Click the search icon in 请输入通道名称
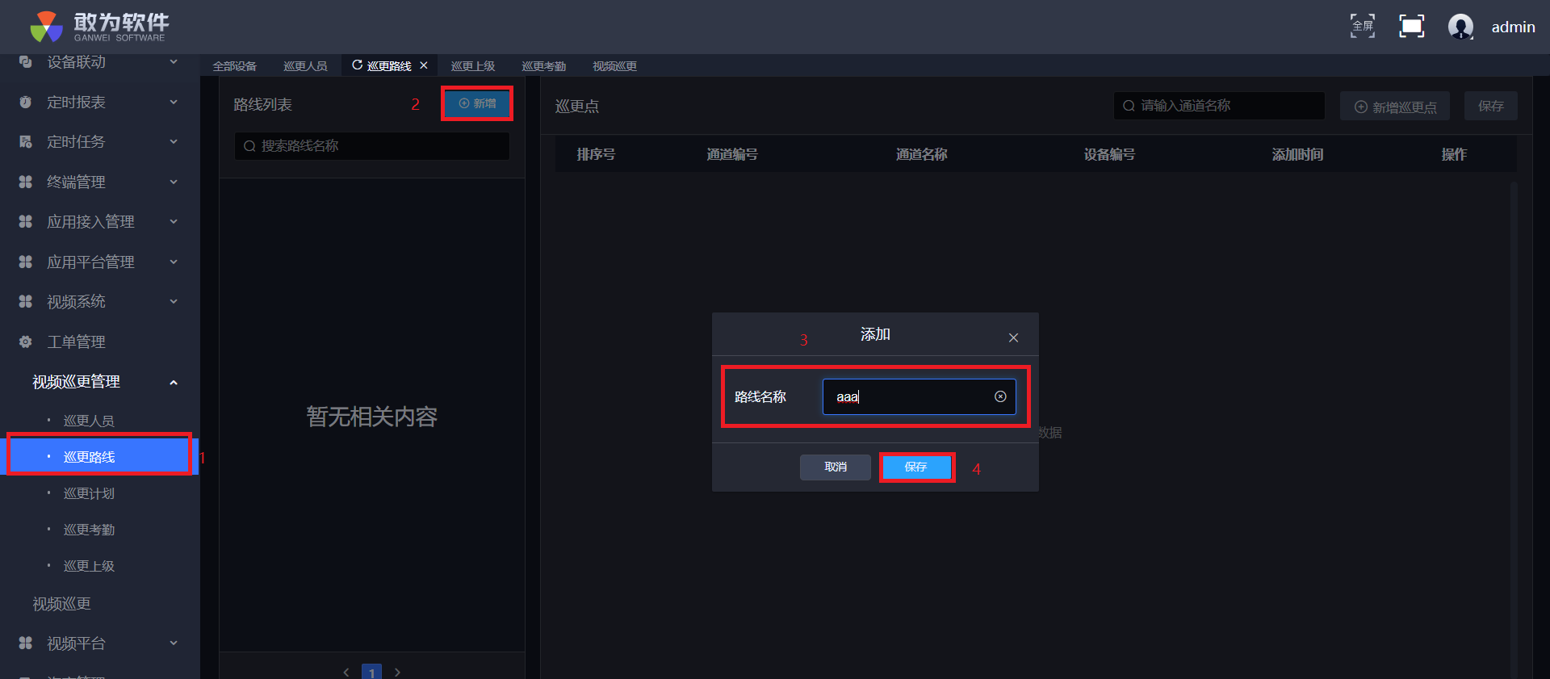 coord(1129,106)
